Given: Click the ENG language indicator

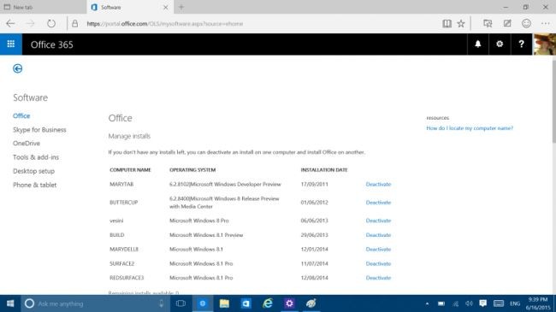Looking at the screenshot, I should tap(515, 303).
